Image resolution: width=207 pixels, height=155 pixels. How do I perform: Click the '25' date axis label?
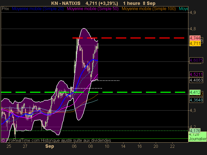(x=9, y=146)
